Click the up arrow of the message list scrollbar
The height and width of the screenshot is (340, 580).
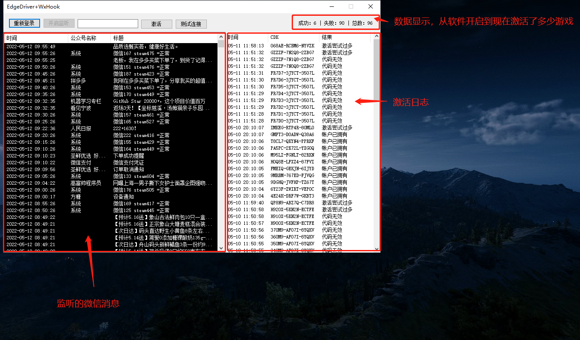221,37
